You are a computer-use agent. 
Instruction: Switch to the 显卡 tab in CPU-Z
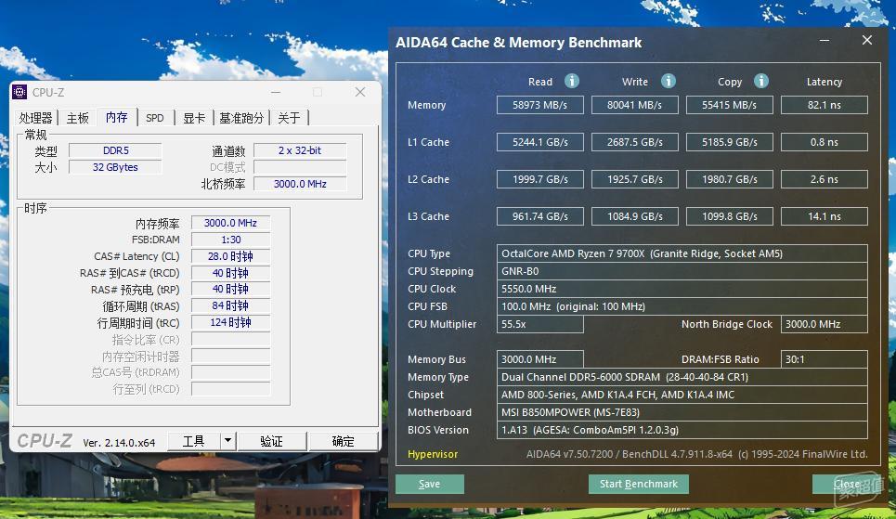click(x=194, y=118)
